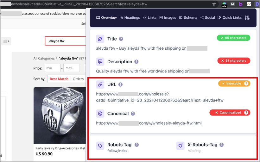Open the Quick Links tab

230,17
